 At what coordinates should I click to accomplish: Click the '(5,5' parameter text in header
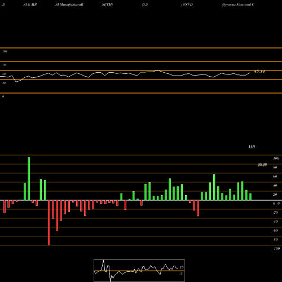click(x=145, y=5)
